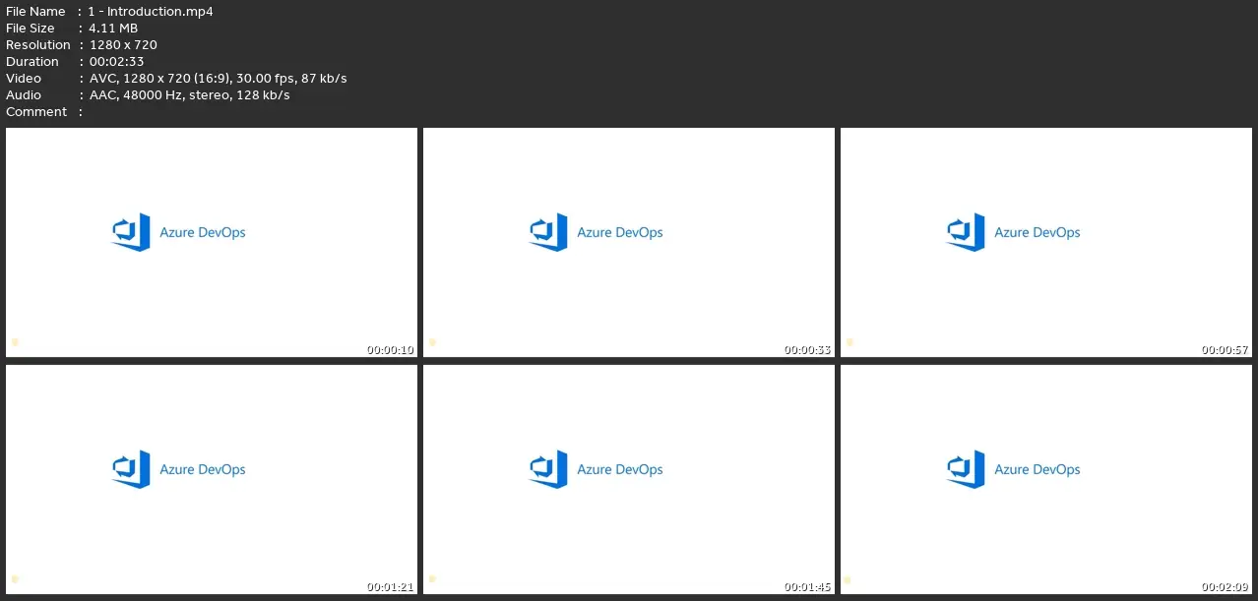
Task: Click 'Azure DevOps' text in frame 00:00:33
Action: (620, 233)
